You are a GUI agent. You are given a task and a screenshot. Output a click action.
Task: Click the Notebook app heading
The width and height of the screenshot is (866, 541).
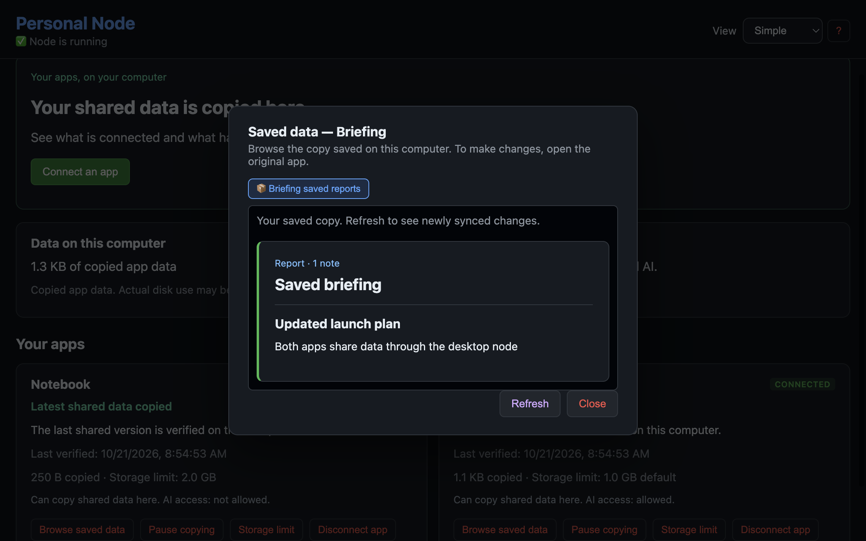pyautogui.click(x=61, y=385)
